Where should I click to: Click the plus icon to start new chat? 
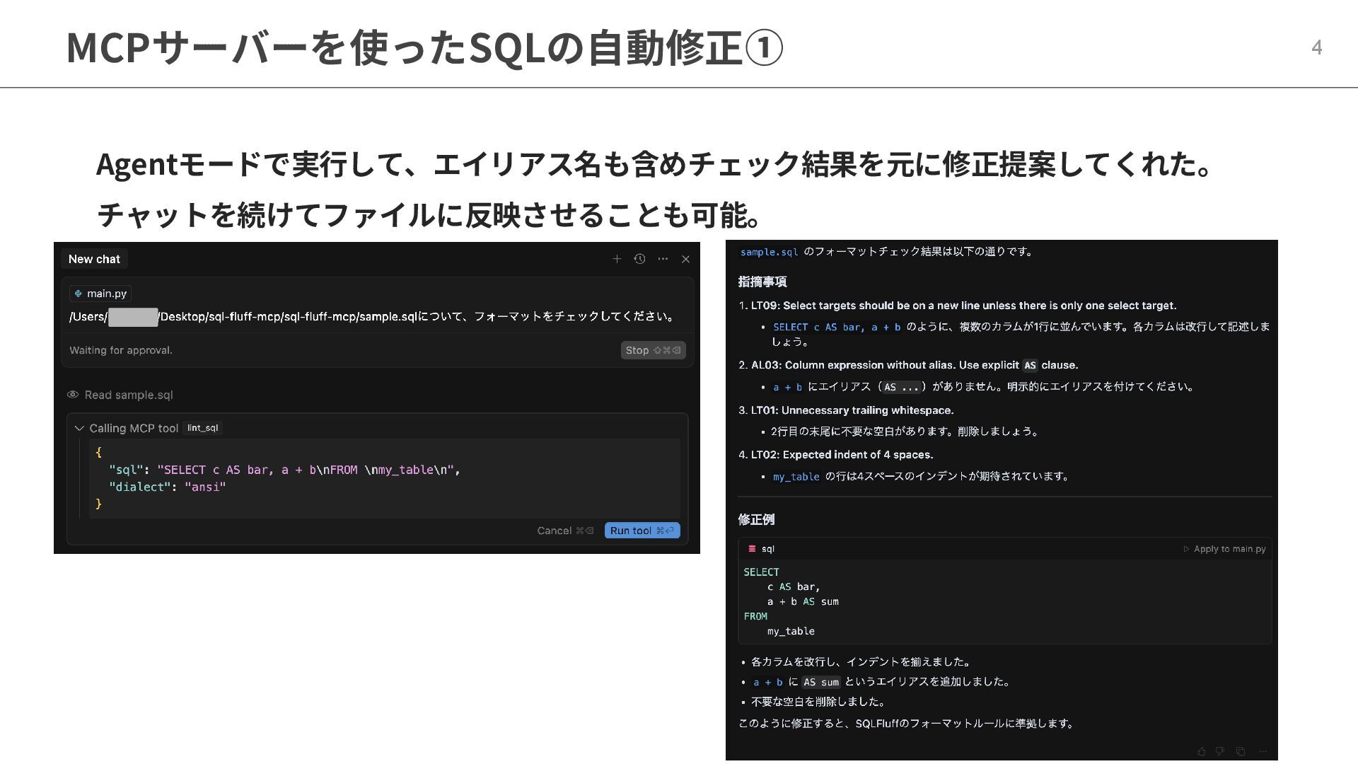coord(617,259)
